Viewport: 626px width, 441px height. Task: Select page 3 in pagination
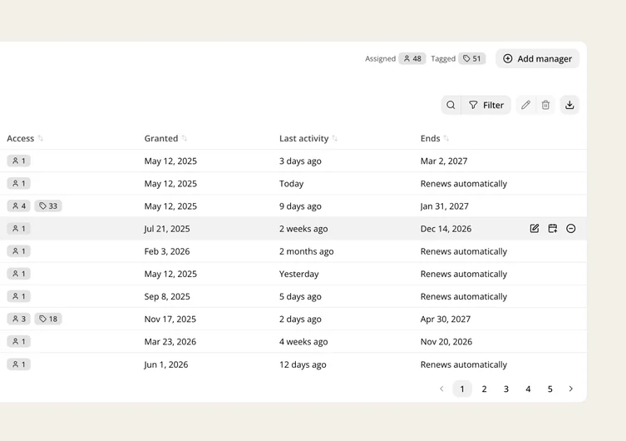(x=506, y=389)
